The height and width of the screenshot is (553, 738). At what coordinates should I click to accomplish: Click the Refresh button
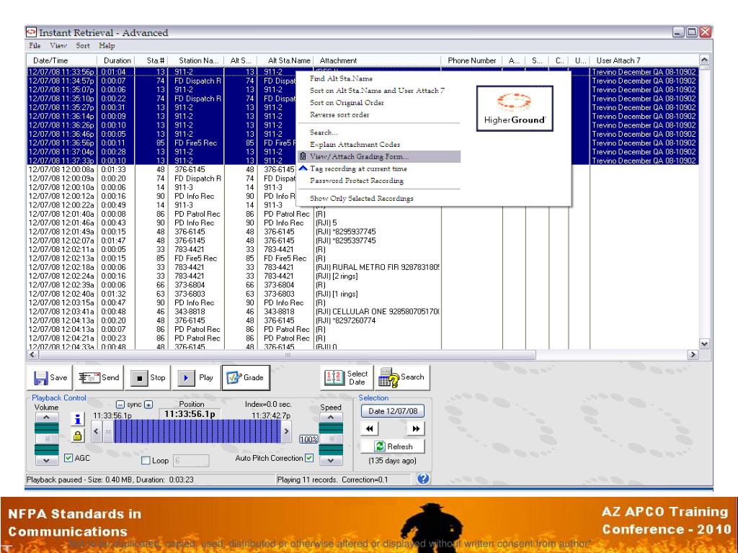(393, 446)
